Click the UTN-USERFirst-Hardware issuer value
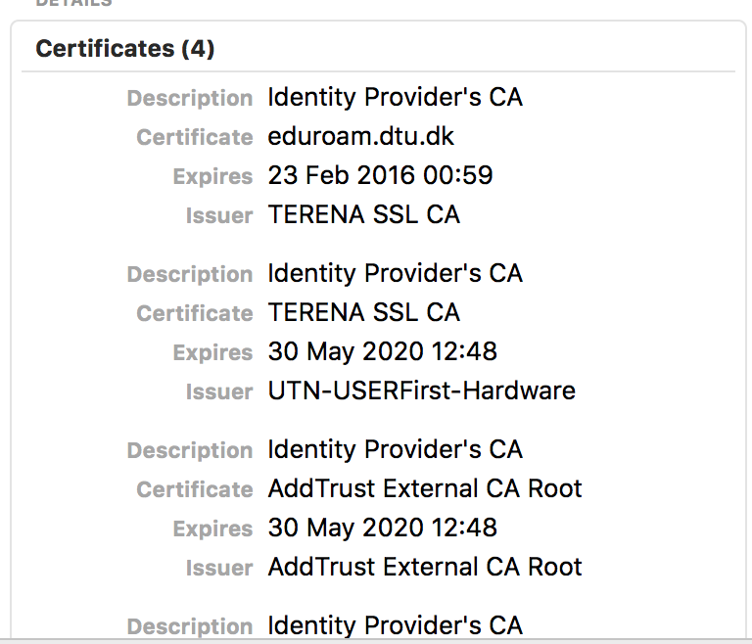The height and width of the screenshot is (644, 752). (422, 391)
